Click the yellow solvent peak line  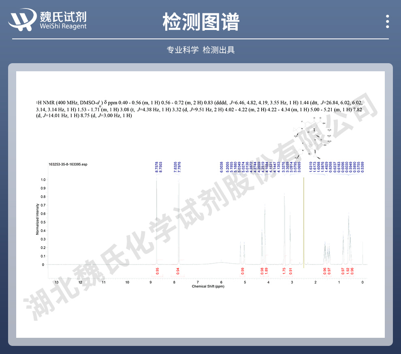[303, 222]
